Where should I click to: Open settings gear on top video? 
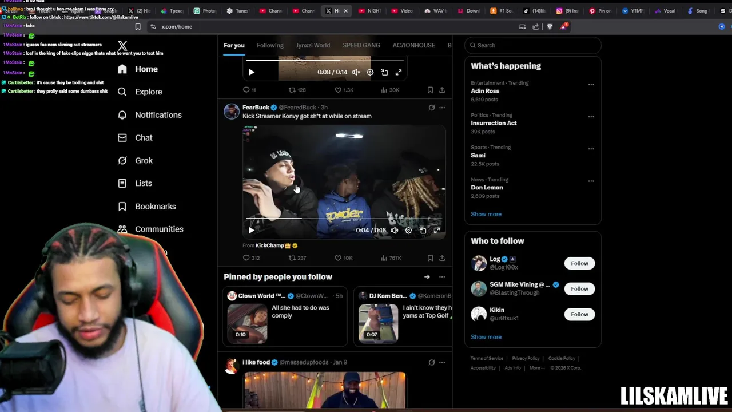tap(370, 72)
